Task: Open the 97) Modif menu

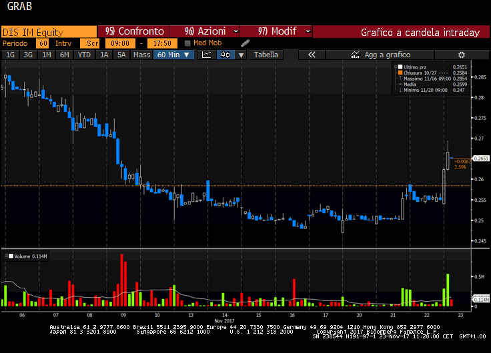Action: click(x=275, y=31)
